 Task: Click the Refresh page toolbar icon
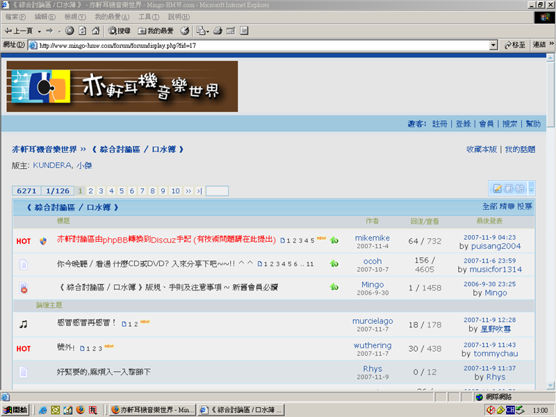[82, 31]
